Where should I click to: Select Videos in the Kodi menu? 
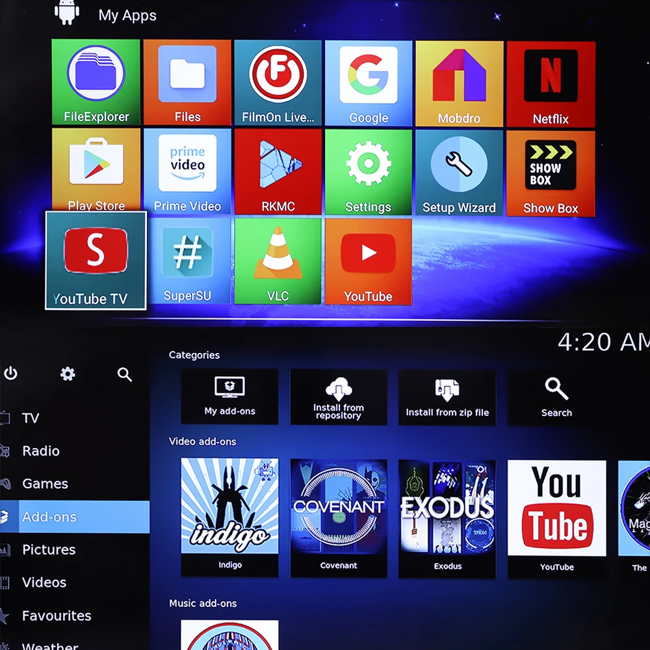click(x=75, y=582)
